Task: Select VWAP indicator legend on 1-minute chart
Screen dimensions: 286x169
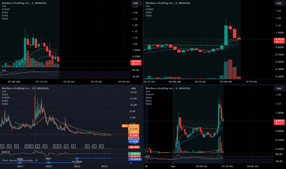Action: (x=6, y=9)
